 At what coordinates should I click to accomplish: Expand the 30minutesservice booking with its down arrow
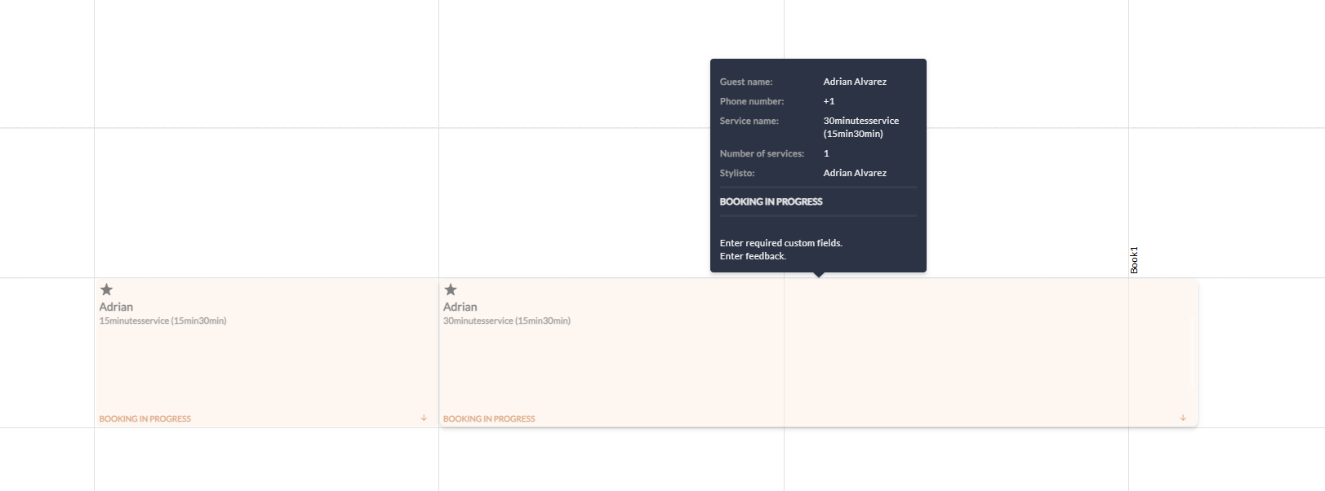[x=1183, y=418]
